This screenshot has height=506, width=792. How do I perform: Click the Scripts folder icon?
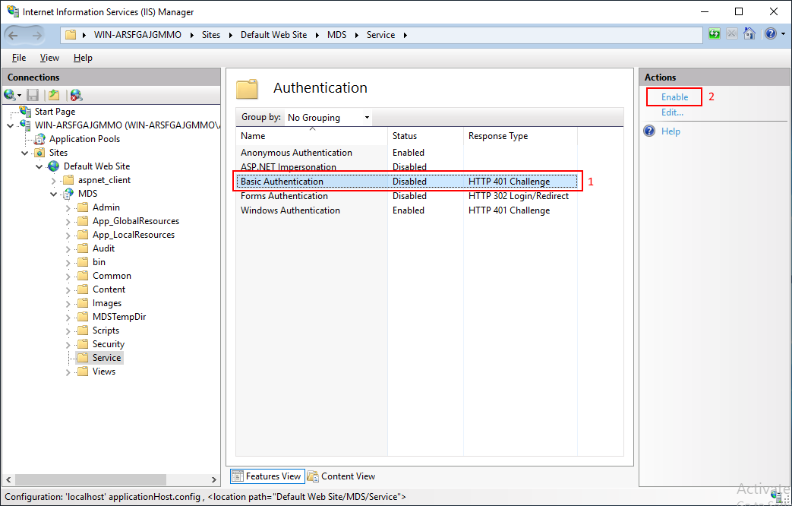coord(82,330)
